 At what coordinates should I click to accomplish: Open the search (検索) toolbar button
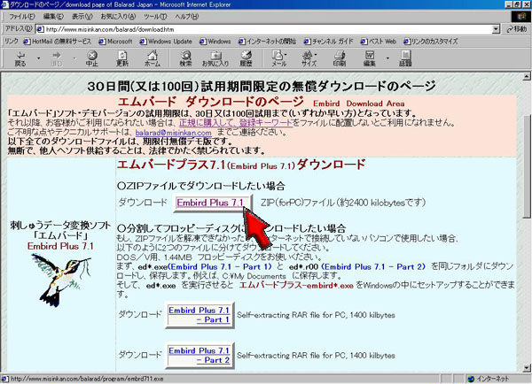pyautogui.click(x=185, y=58)
